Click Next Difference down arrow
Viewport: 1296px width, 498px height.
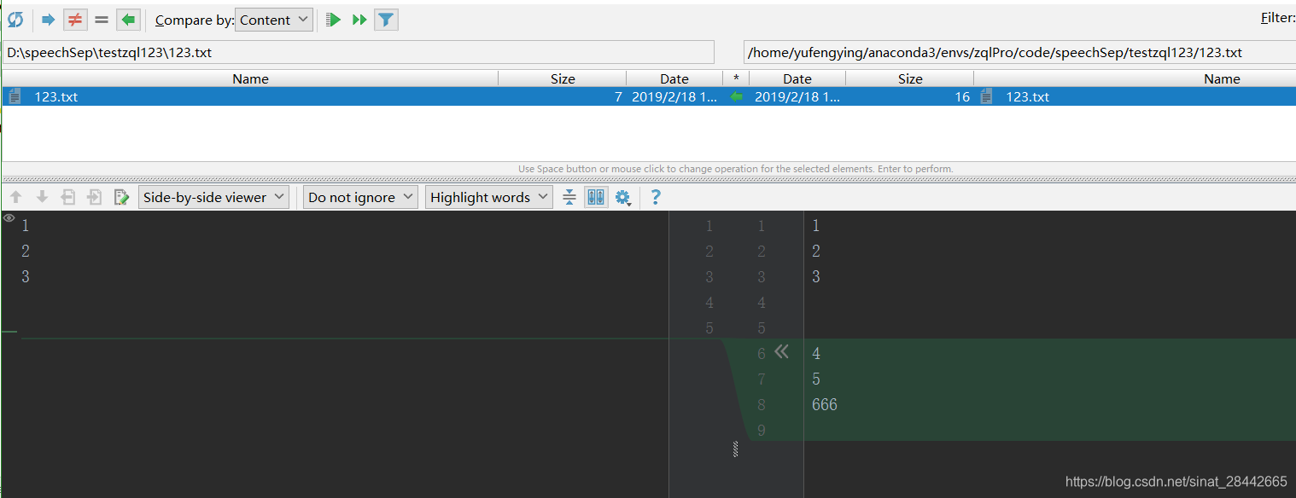point(42,197)
